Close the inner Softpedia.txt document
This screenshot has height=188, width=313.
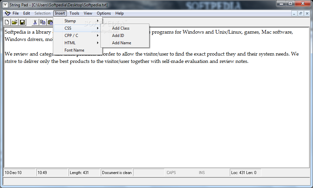click(307, 13)
